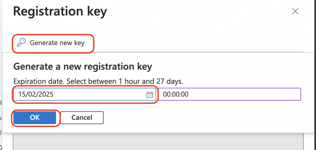316x150 pixels.
Task: Click the Generate a new registration key heading
Action: tap(83, 67)
